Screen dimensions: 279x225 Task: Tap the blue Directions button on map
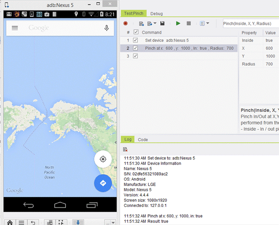[102, 183]
